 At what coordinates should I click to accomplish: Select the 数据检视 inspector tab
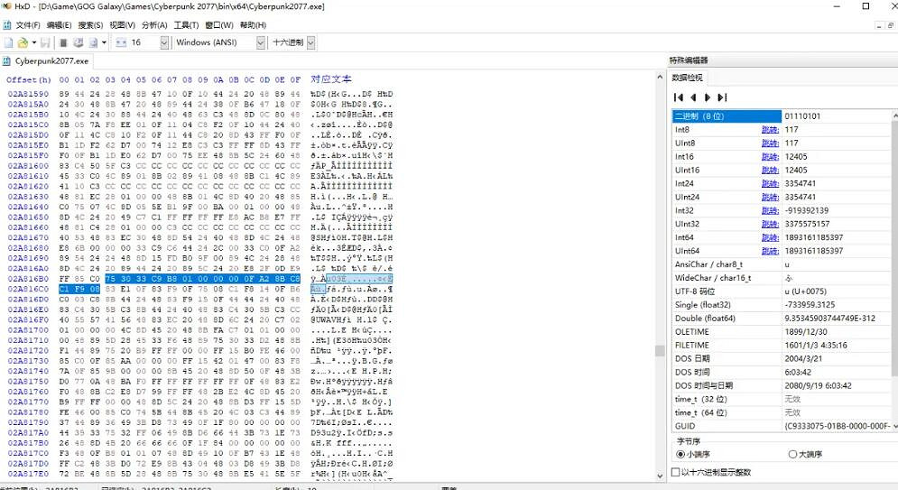(687, 78)
